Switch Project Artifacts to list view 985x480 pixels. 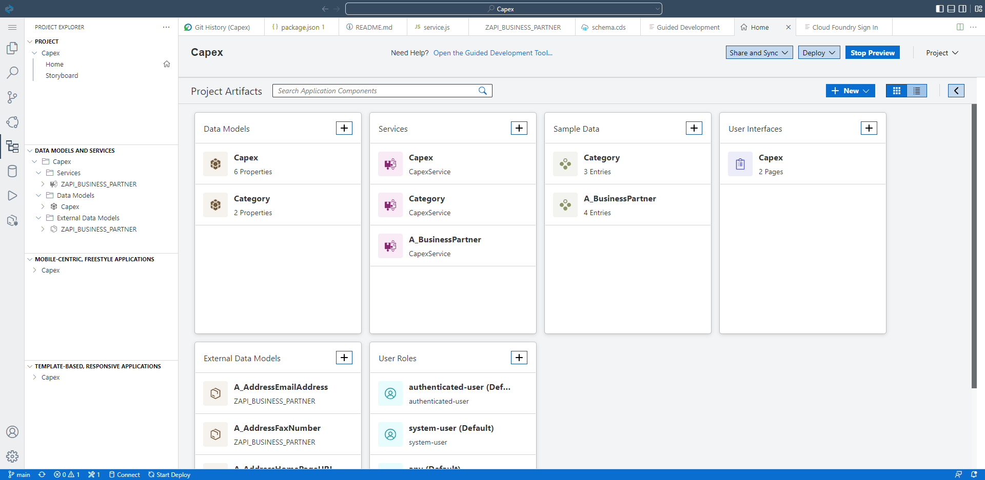point(917,91)
